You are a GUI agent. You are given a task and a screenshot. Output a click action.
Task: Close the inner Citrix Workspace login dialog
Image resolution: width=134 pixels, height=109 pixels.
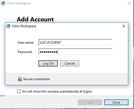(124, 26)
